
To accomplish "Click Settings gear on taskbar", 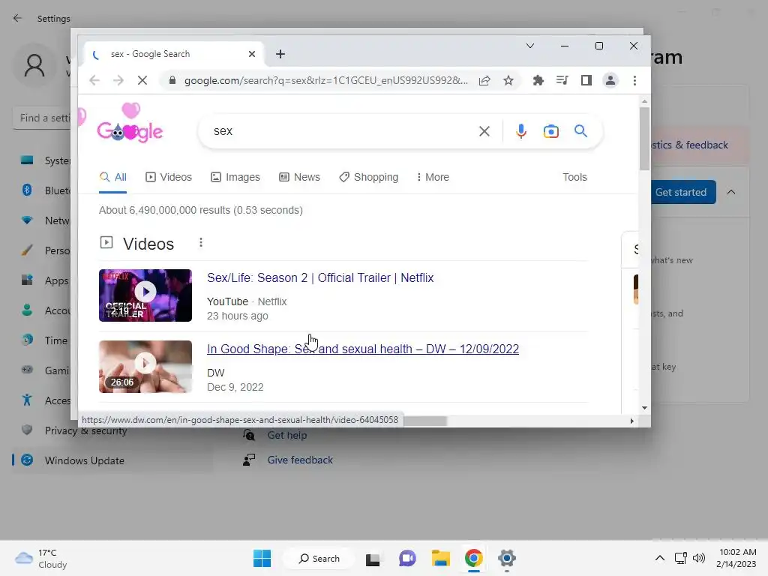I will (507, 558).
